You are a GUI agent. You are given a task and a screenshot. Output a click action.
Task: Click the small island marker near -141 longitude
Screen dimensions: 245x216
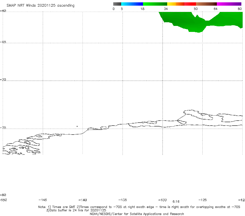[77, 126]
